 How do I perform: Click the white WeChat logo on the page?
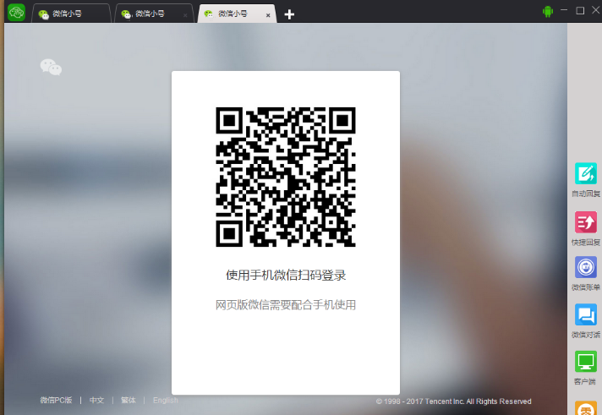click(x=51, y=67)
